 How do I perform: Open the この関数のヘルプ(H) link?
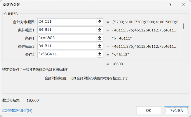click(17, 110)
